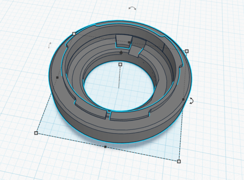Image resolution: width=244 pixels, height=180 pixels.
Task: Select black midpoint handle on front dashed edge
Action: coord(105,147)
